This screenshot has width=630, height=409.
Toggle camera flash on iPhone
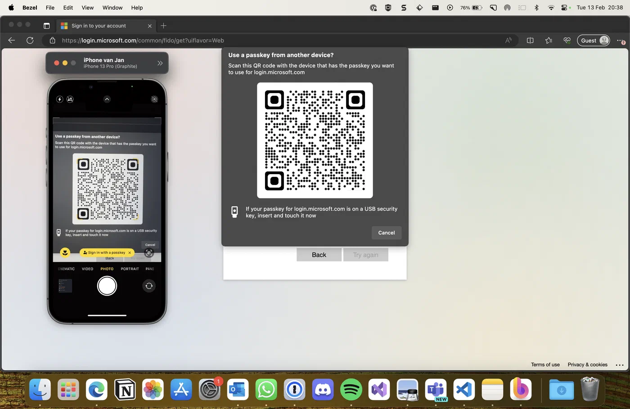click(x=59, y=99)
